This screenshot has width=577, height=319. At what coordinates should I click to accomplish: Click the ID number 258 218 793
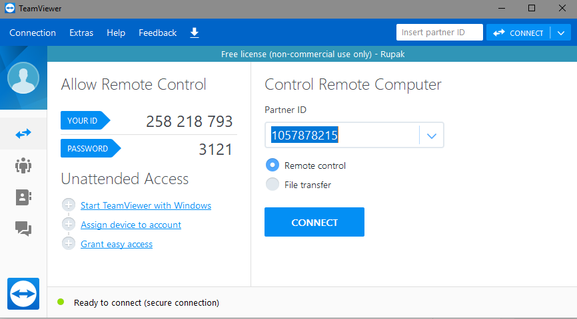click(x=189, y=121)
